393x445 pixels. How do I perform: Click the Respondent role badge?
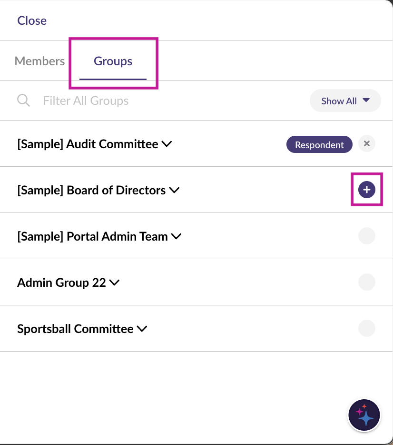click(x=319, y=145)
